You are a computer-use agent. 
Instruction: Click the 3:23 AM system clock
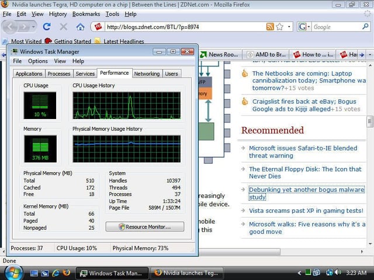[x=356, y=273]
